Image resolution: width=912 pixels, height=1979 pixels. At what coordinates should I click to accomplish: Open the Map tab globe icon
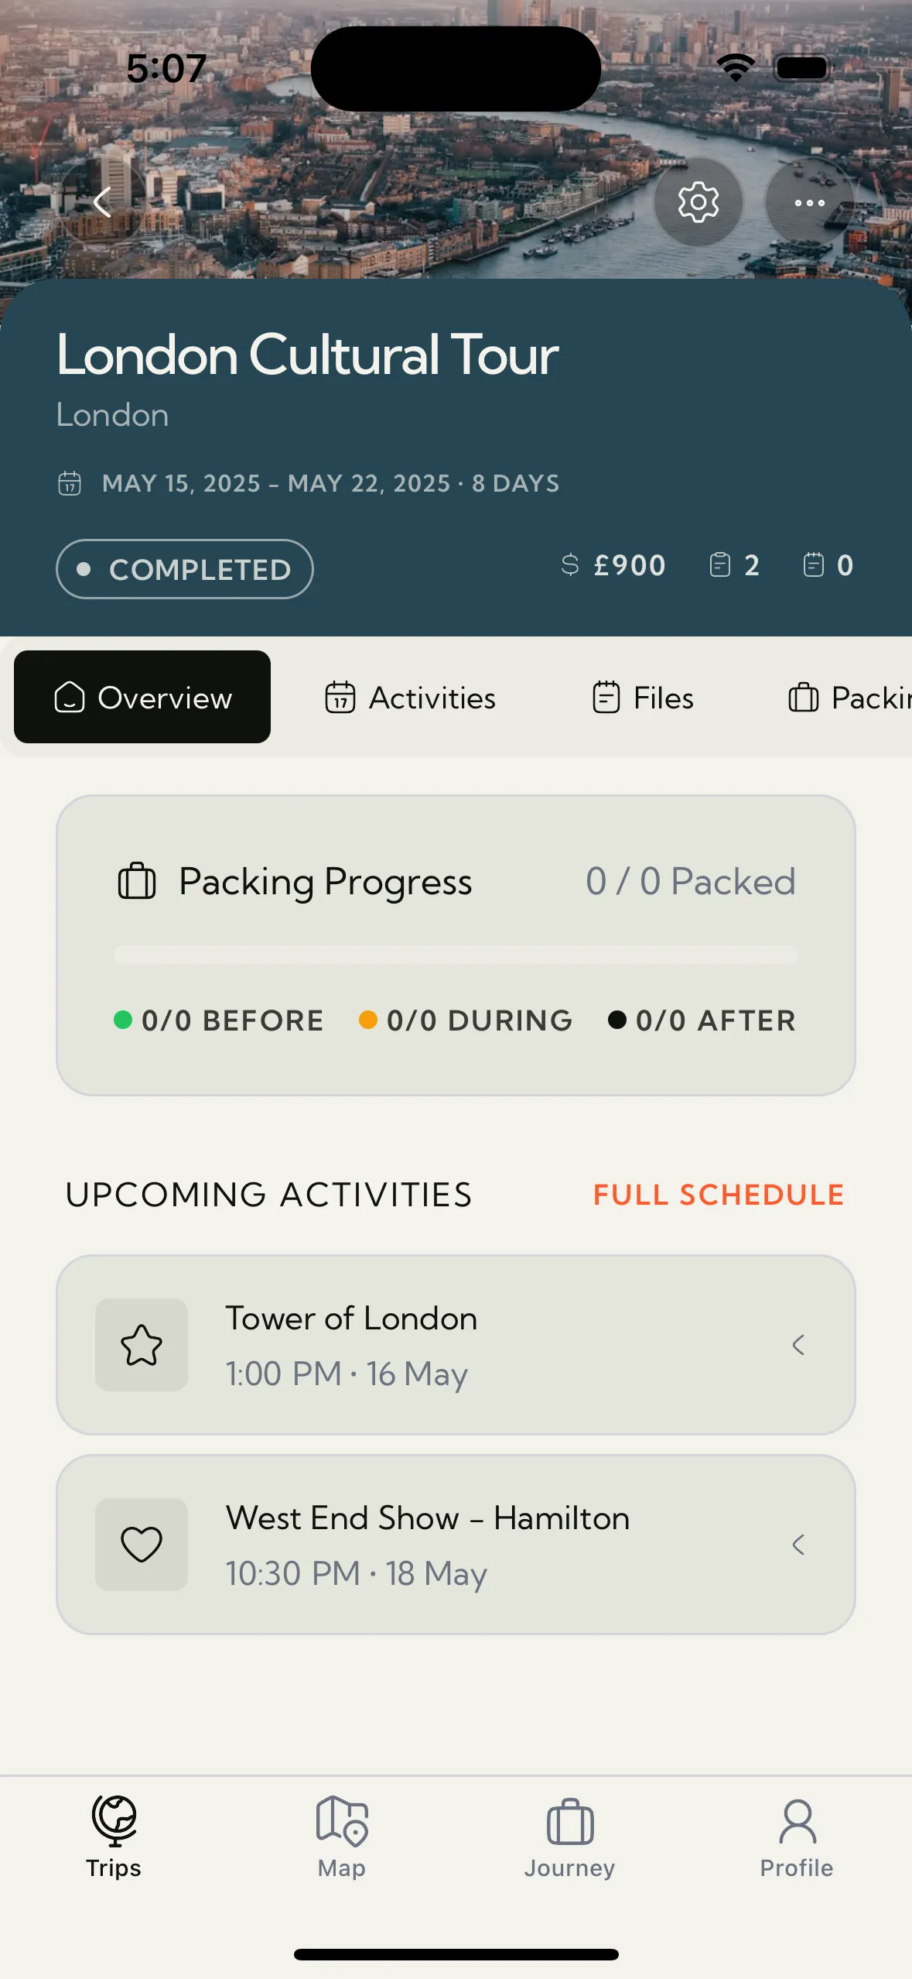[x=342, y=1821]
